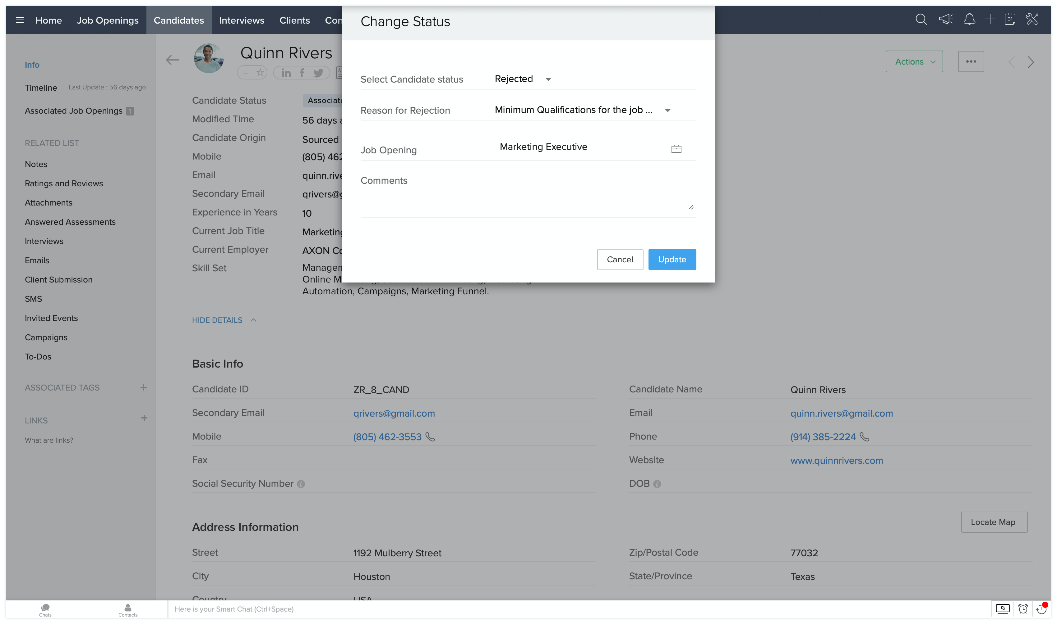Image resolution: width=1057 pixels, height=624 pixels.
Task: Open the search magnifier icon
Action: pyautogui.click(x=921, y=20)
